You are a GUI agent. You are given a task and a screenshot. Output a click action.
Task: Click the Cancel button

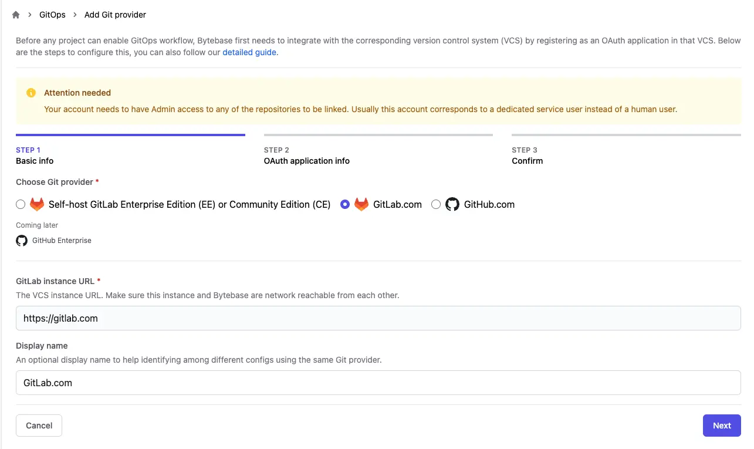39,426
